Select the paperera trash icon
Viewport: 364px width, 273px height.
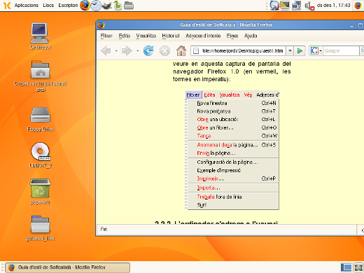[40, 192]
